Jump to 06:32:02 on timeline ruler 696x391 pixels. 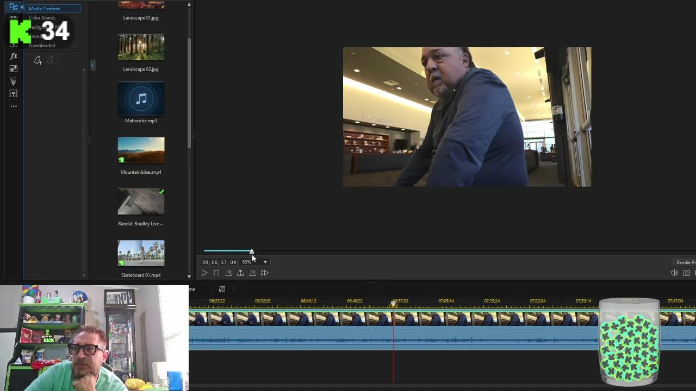click(x=263, y=301)
